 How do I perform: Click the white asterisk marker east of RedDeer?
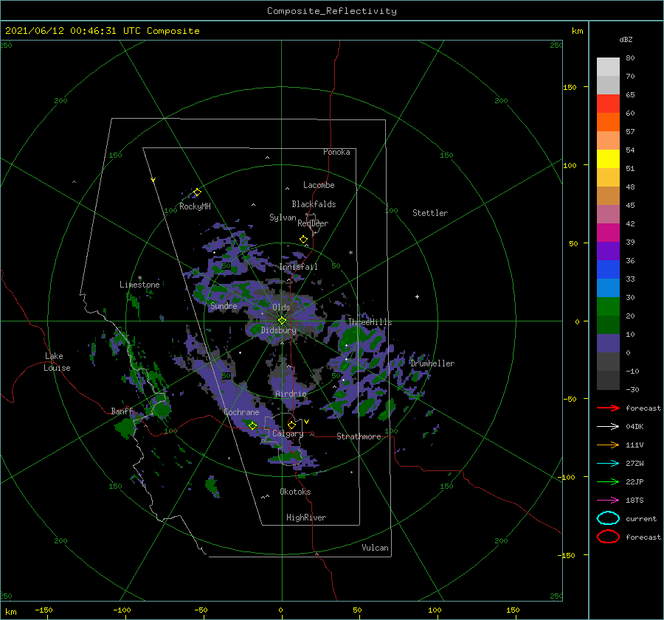pyautogui.click(x=350, y=253)
